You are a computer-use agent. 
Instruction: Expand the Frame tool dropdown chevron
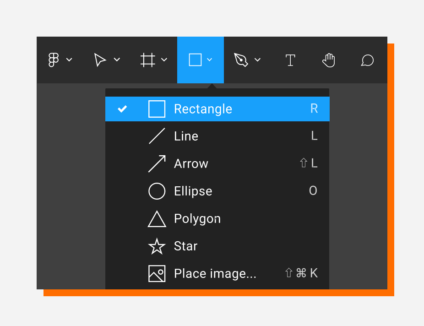(164, 60)
